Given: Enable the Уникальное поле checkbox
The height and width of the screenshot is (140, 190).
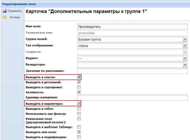Looking at the screenshot, I should [x=79, y=119].
